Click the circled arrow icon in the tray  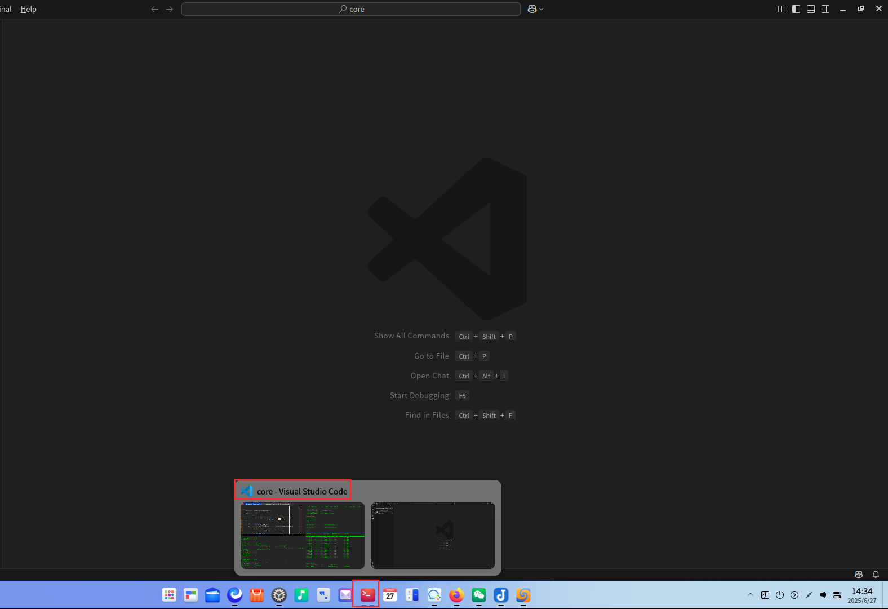[794, 595]
